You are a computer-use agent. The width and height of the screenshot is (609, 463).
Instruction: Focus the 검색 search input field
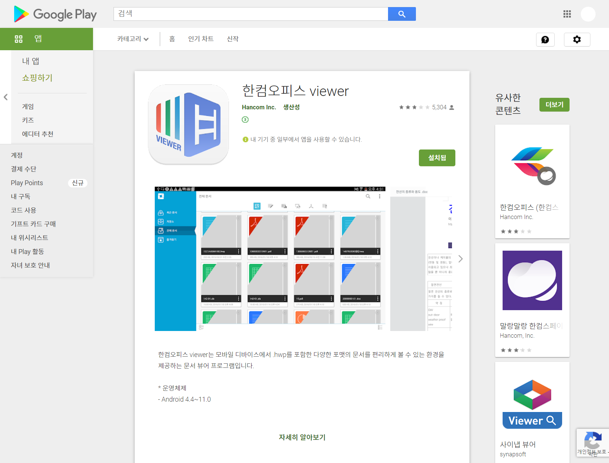pos(251,14)
